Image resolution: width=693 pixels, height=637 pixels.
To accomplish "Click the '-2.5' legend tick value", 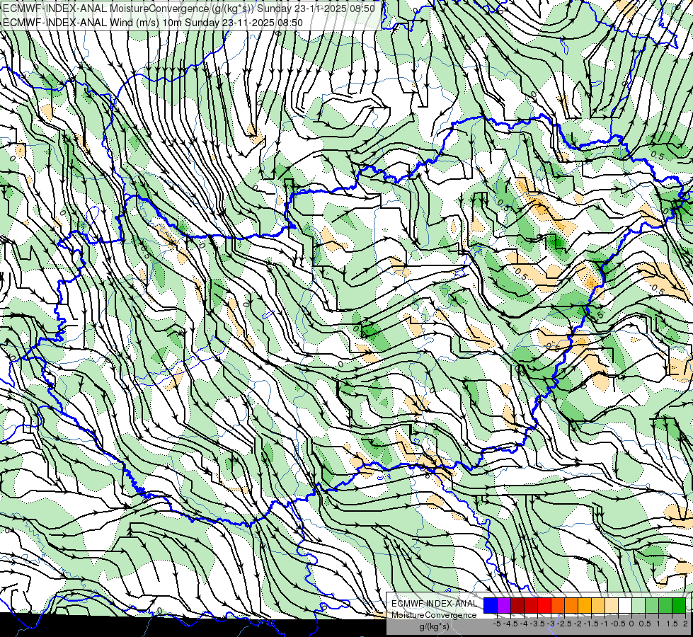I will [x=564, y=624].
